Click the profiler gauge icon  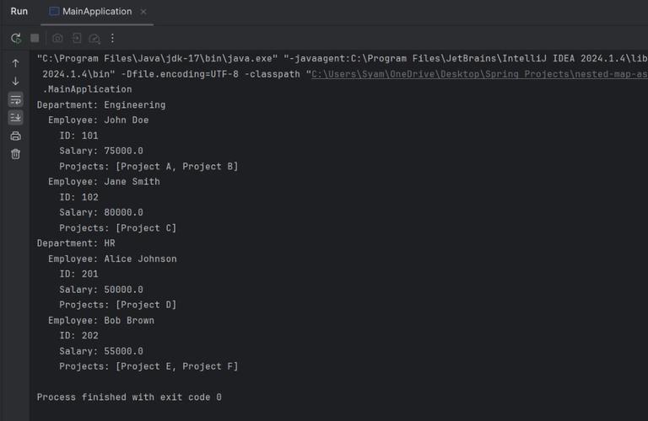coord(94,38)
